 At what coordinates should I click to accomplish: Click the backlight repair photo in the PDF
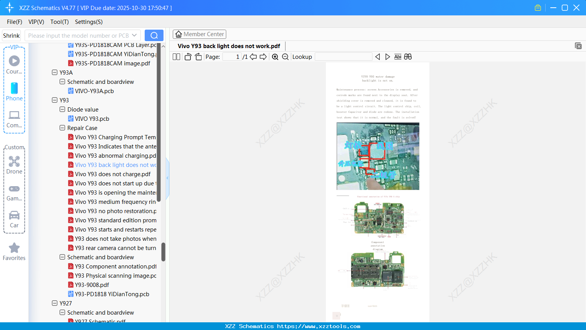click(x=378, y=156)
